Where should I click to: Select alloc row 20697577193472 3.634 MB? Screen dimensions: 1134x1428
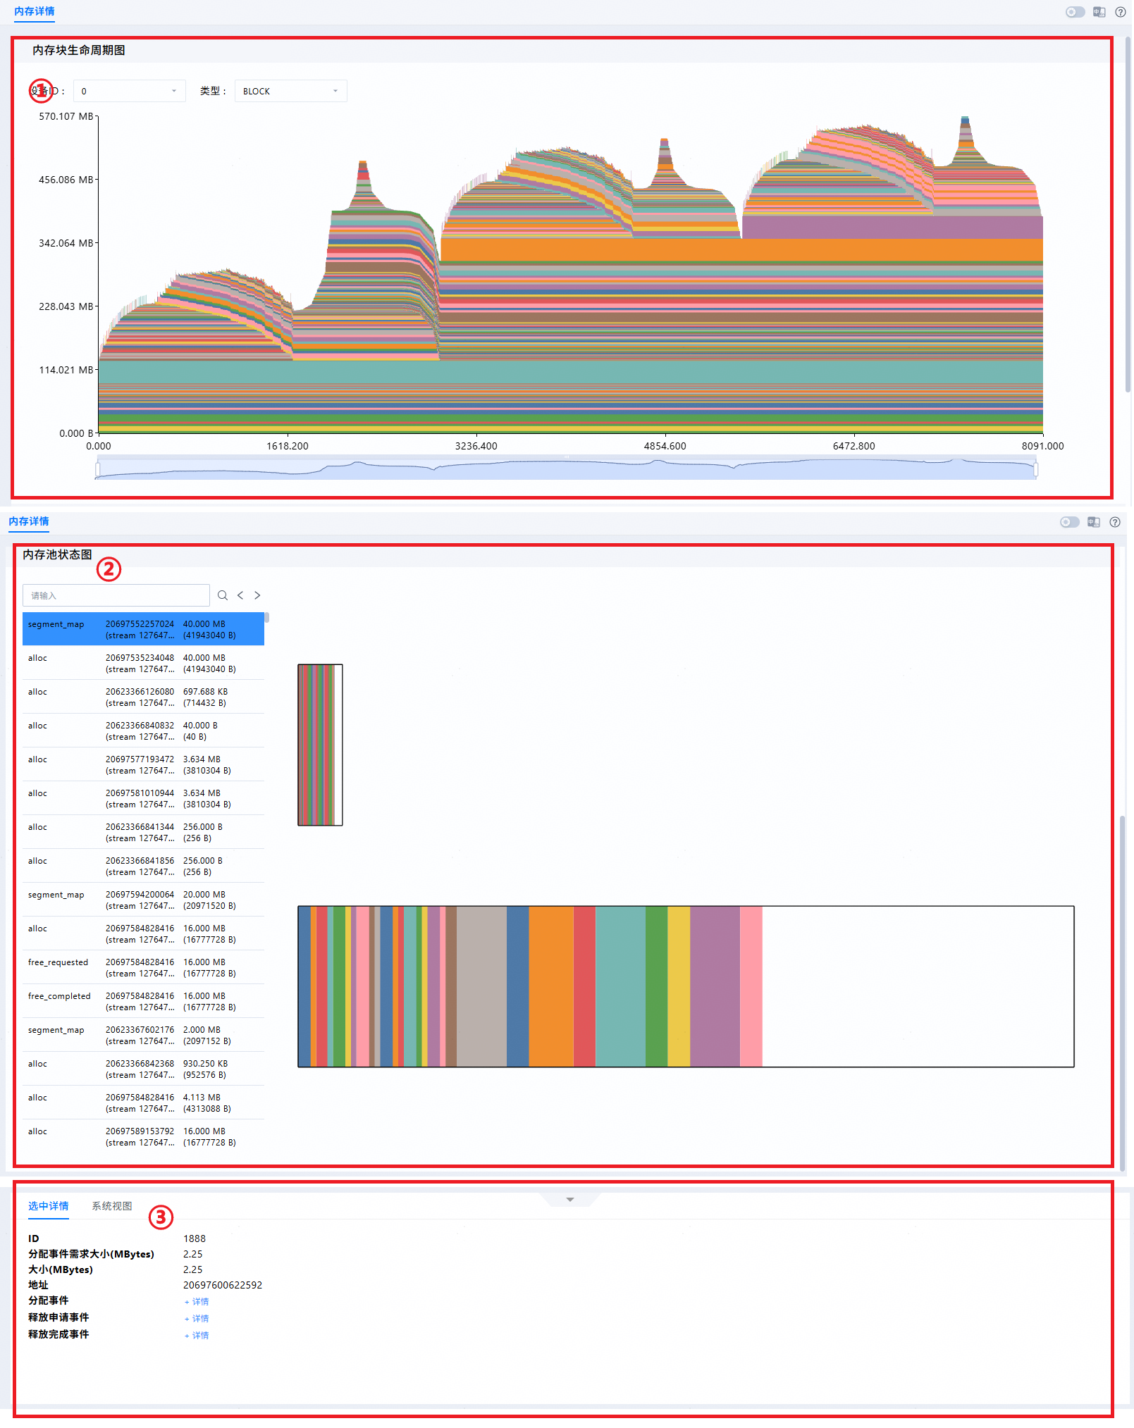tap(143, 764)
